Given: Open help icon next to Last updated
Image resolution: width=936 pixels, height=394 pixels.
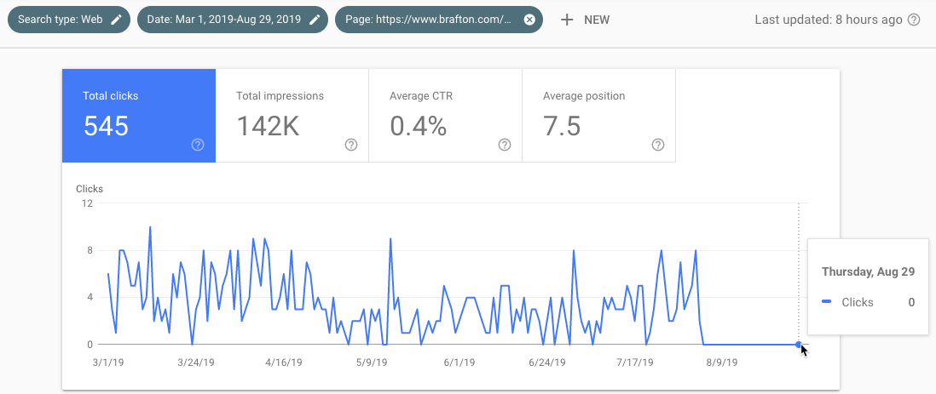Looking at the screenshot, I should pos(914,20).
